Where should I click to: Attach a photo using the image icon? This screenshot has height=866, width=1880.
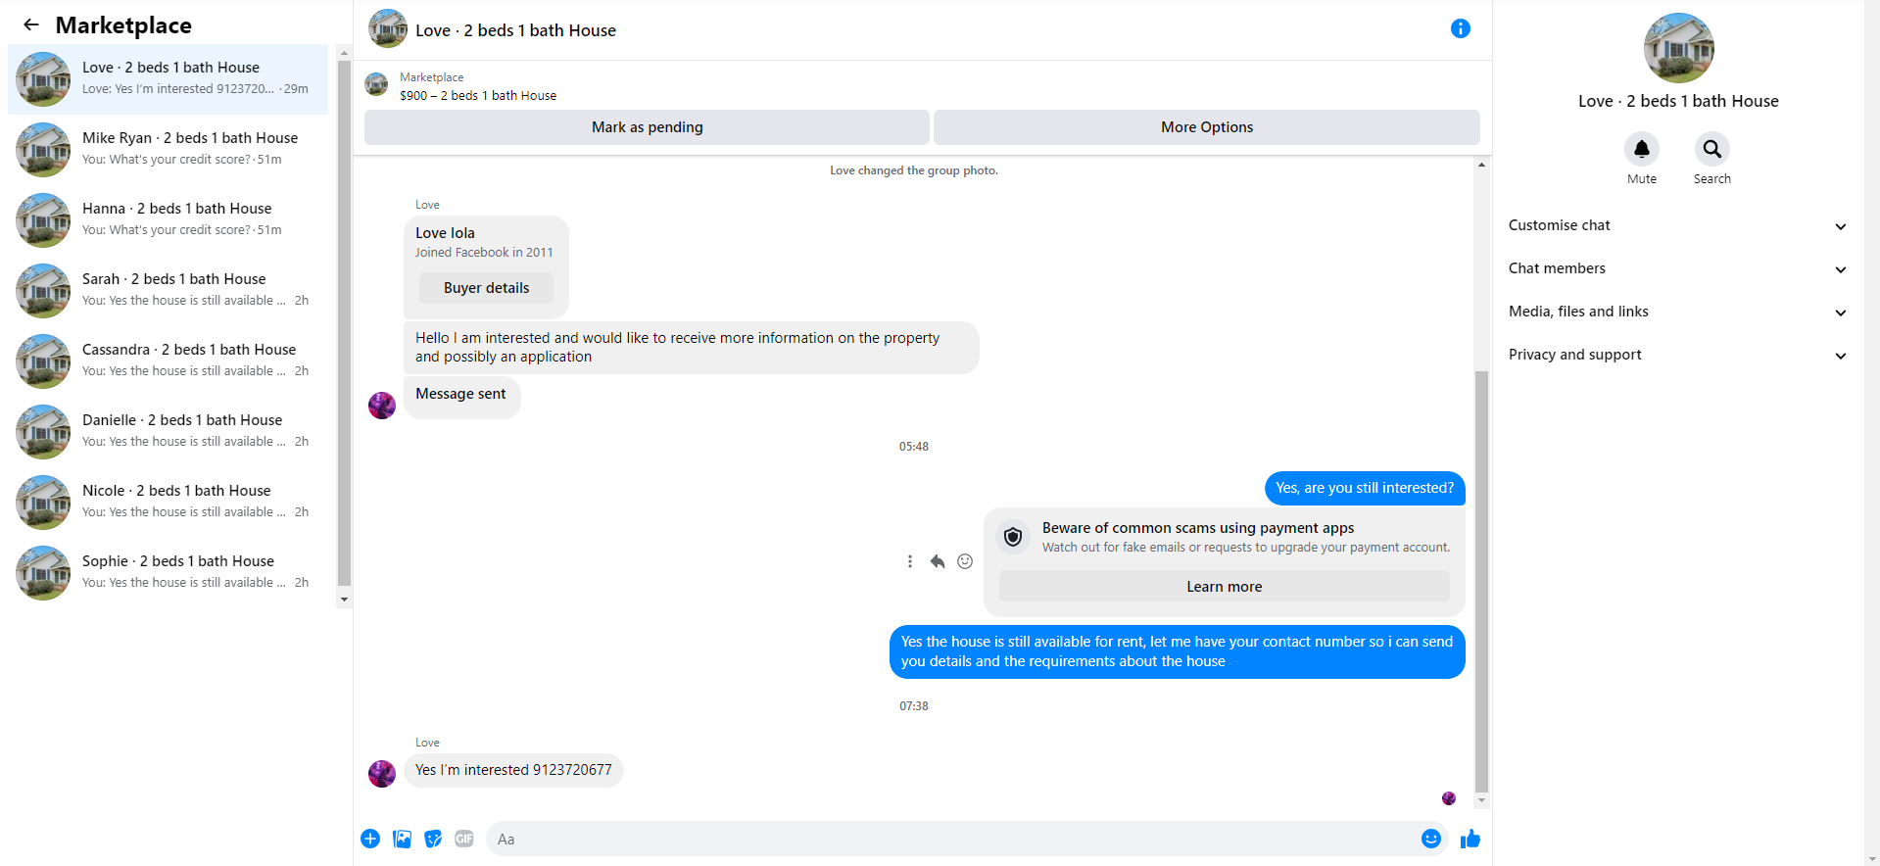pyautogui.click(x=402, y=839)
